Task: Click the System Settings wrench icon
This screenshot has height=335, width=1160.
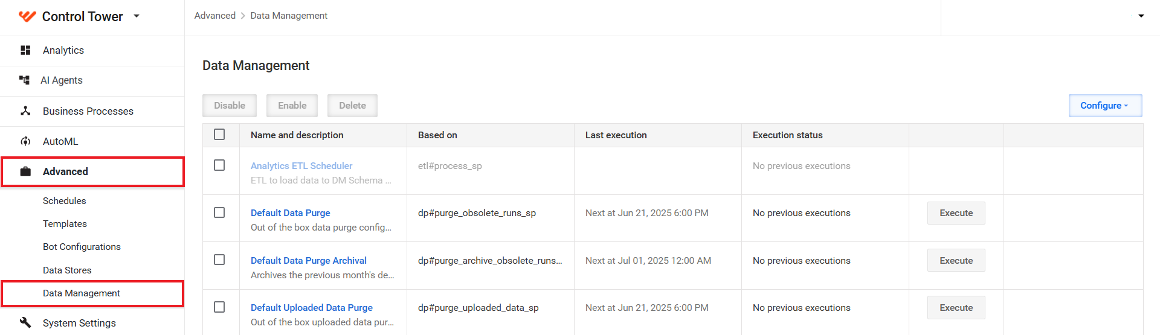Action: pos(25,322)
